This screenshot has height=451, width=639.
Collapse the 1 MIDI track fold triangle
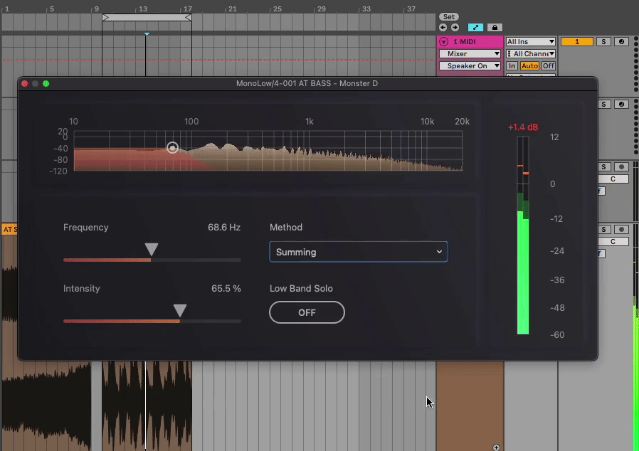(444, 41)
